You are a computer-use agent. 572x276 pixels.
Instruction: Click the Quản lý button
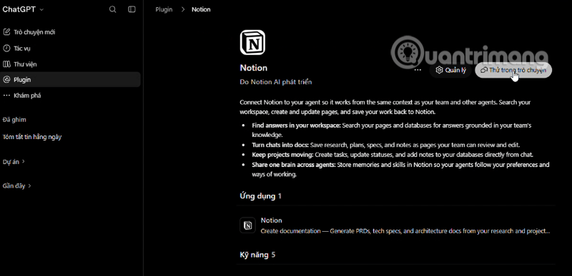click(450, 70)
